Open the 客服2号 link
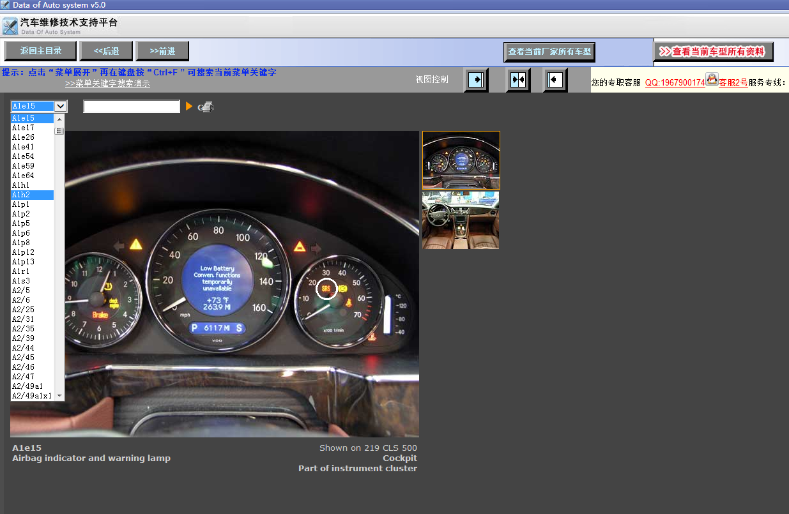Image resolution: width=789 pixels, height=514 pixels. coord(733,82)
